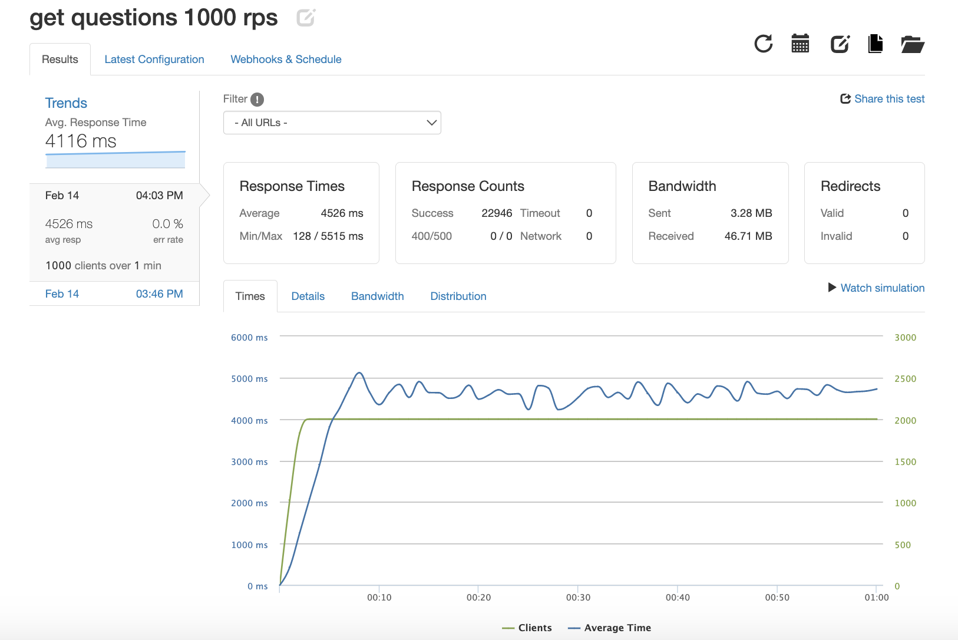Rerun the test with refresh icon
Image resolution: width=958 pixels, height=640 pixels.
click(764, 44)
